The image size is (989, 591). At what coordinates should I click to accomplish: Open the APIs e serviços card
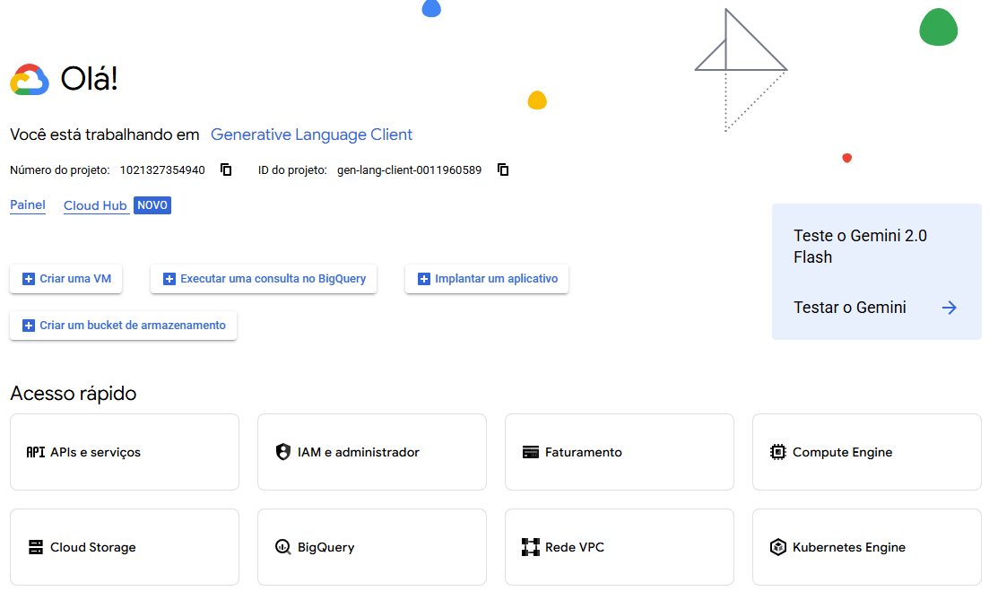[125, 452]
